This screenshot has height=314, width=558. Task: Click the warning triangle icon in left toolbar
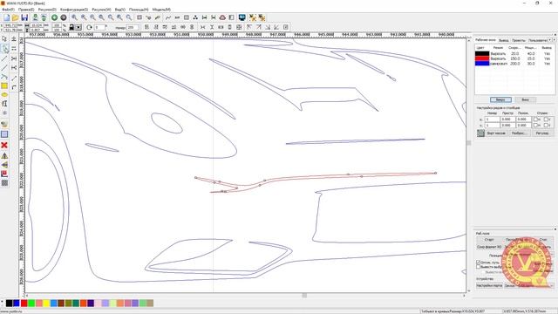(4, 155)
